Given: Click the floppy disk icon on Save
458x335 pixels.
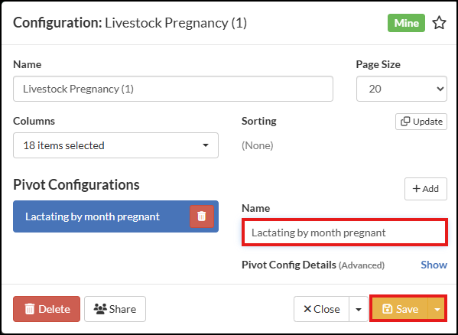Looking at the screenshot, I should (x=388, y=309).
